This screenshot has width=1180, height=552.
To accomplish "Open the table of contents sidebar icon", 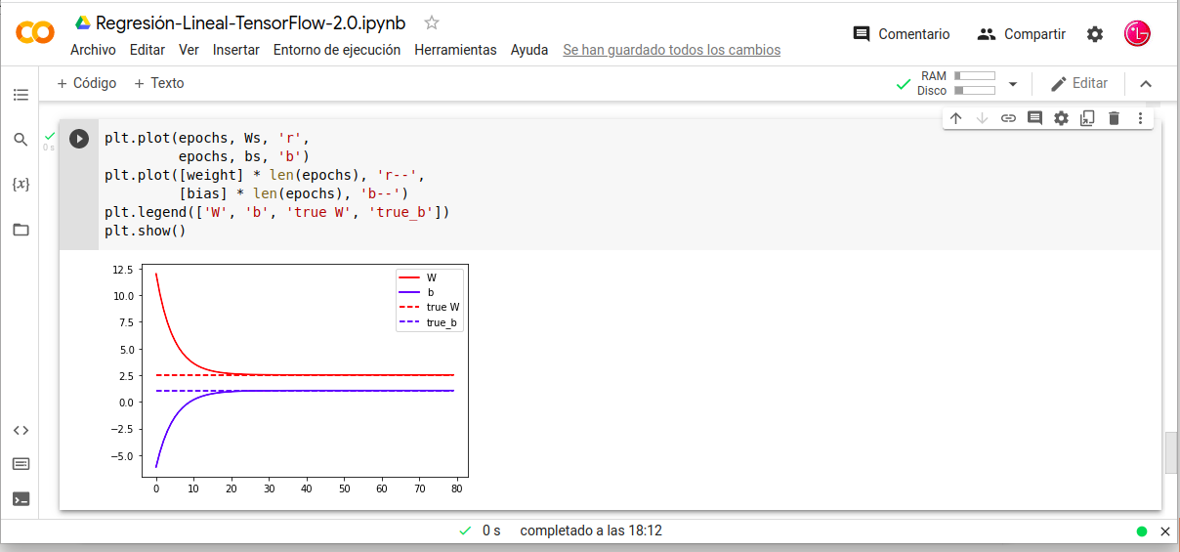I will click(21, 95).
